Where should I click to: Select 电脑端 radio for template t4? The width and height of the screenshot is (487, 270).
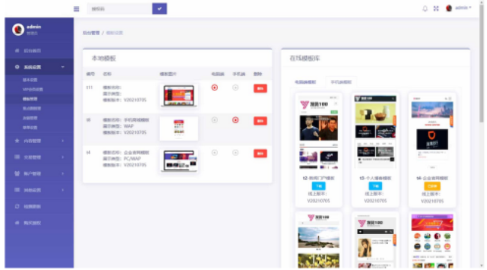coord(215,153)
